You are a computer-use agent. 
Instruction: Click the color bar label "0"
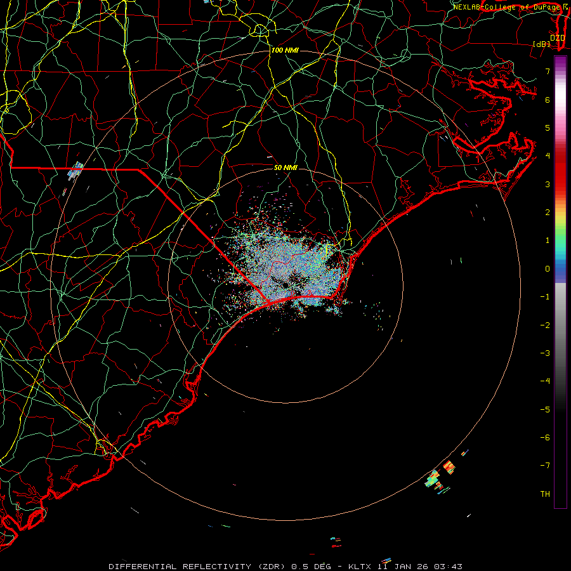click(x=548, y=269)
